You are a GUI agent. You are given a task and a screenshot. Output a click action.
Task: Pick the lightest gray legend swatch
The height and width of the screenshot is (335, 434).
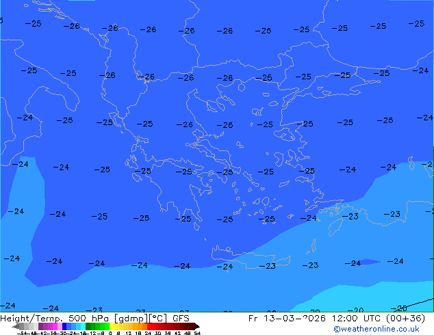point(36,326)
